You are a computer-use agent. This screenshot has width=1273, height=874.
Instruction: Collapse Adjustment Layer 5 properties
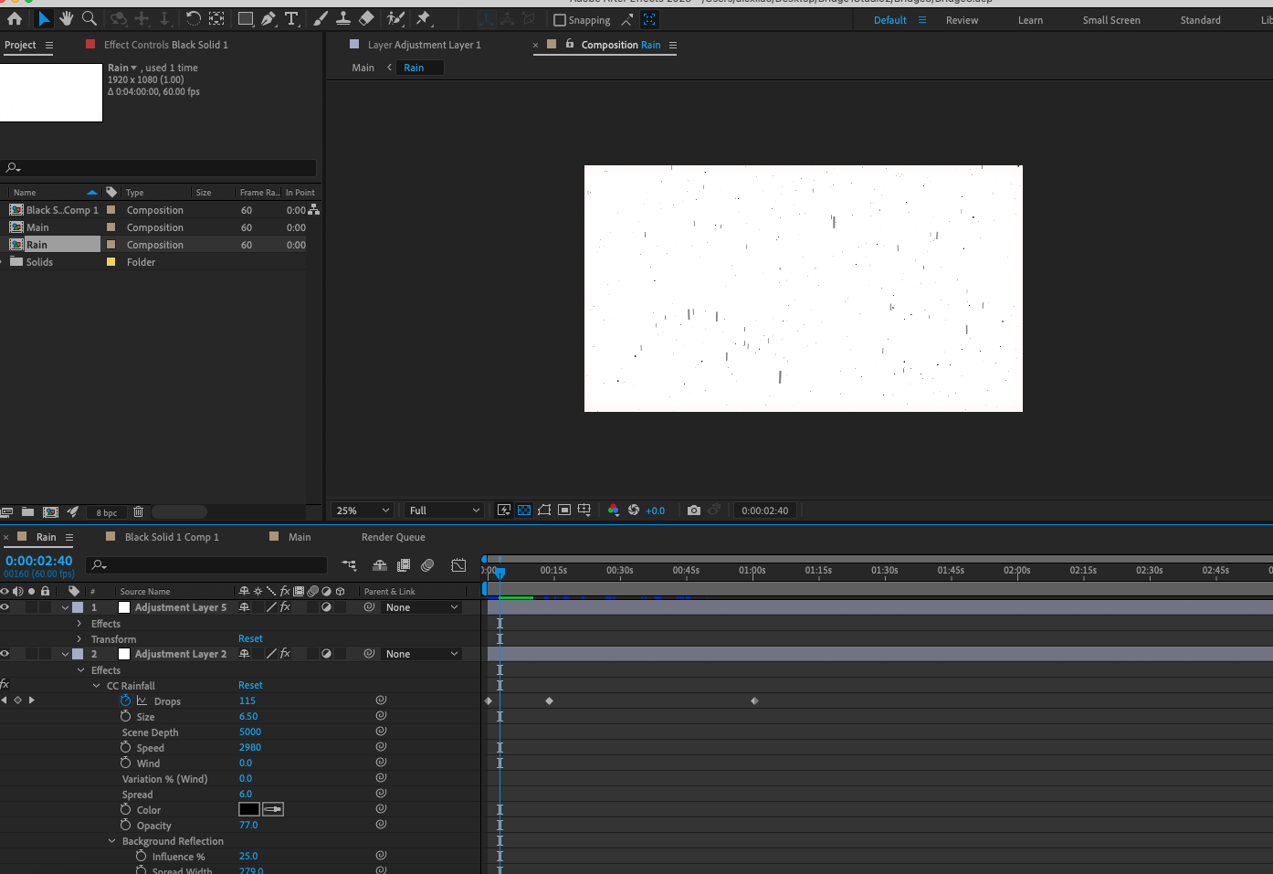pos(65,607)
